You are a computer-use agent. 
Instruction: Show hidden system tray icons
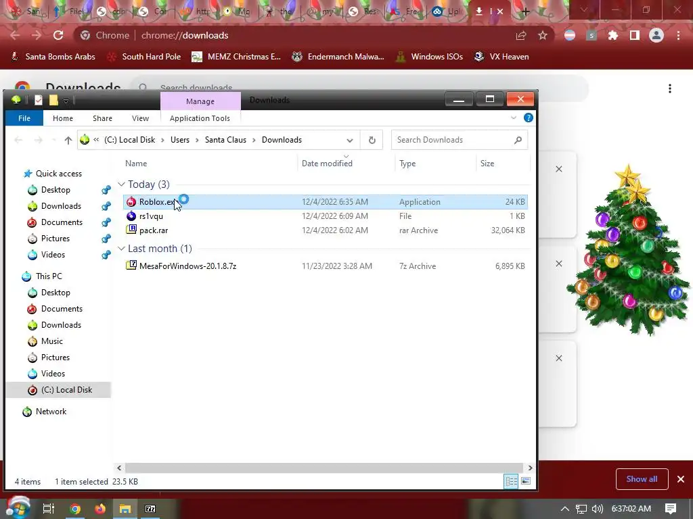coord(565,509)
